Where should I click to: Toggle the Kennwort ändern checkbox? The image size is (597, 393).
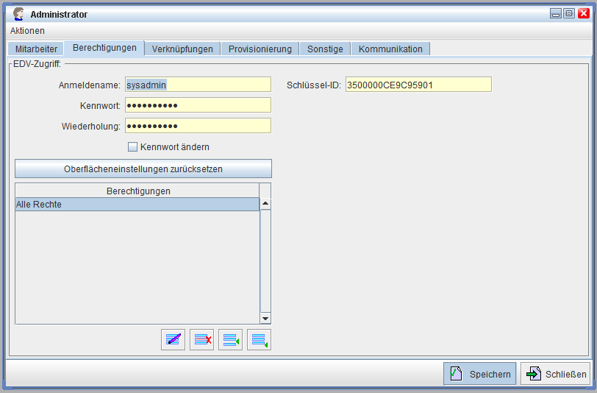click(133, 146)
